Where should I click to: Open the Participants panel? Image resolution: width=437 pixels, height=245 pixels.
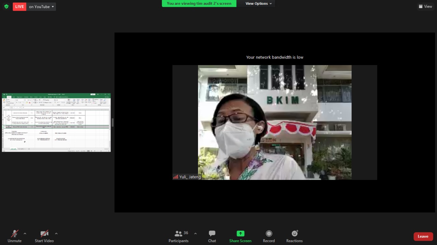[x=179, y=236]
